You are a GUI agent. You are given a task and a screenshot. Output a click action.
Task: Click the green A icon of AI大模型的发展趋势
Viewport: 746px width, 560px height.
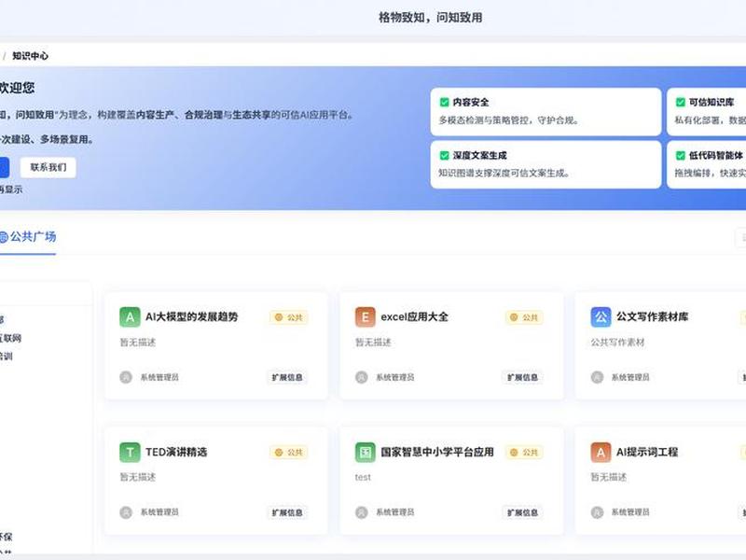tap(130, 317)
